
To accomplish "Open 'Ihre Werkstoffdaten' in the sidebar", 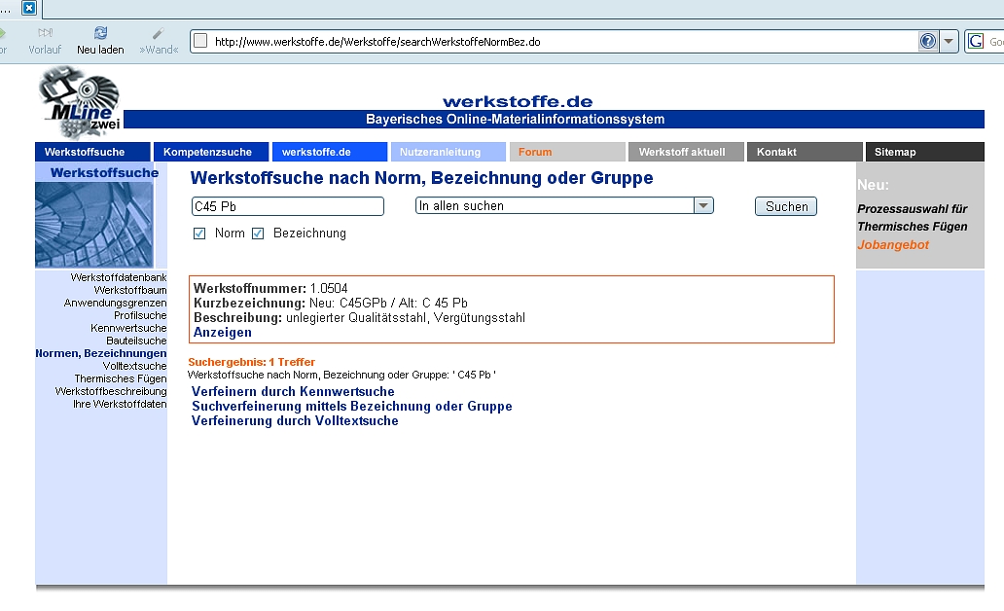I will pos(120,404).
